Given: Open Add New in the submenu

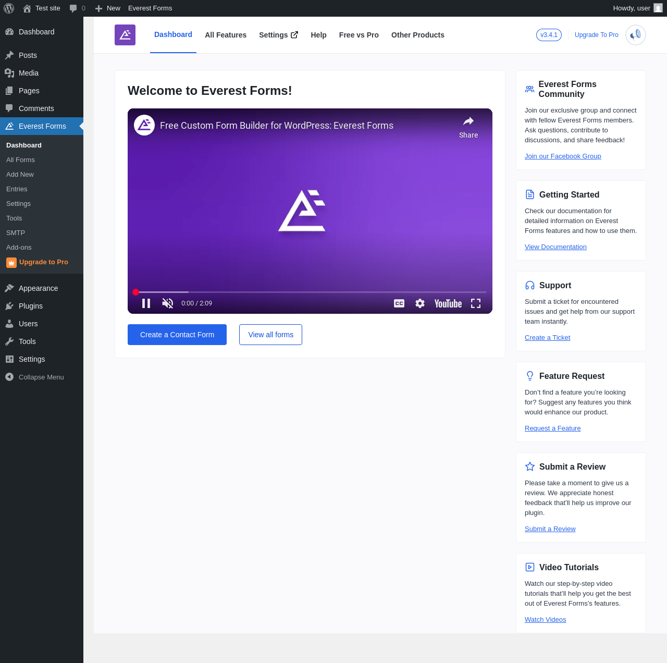Looking at the screenshot, I should [x=20, y=175].
